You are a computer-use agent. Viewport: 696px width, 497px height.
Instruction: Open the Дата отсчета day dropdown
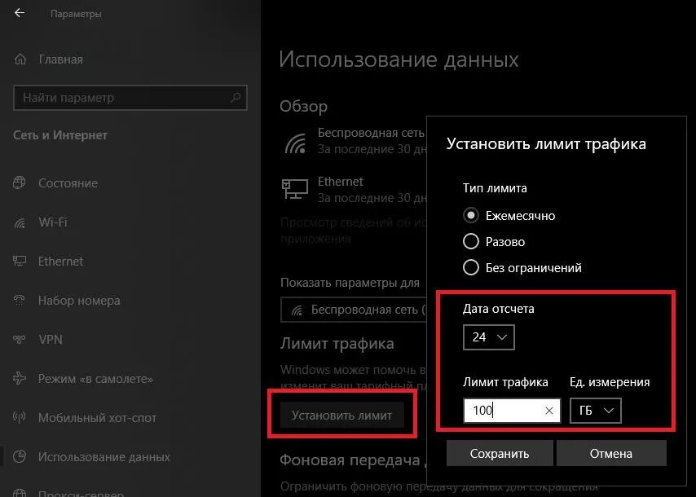[489, 337]
